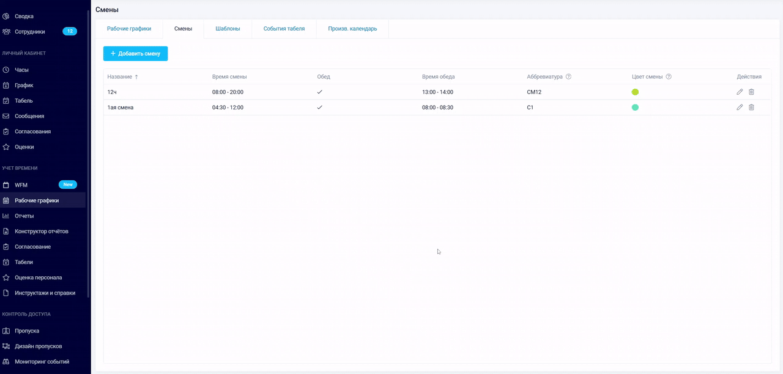Click the green color dot for 12ч
The image size is (783, 374).
[635, 92]
